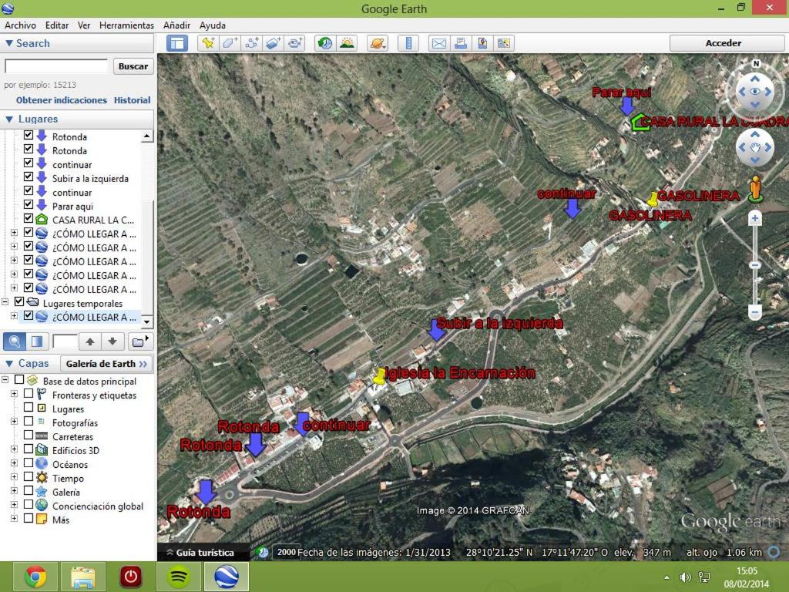Collapse the Capas panel triangle

[9, 364]
